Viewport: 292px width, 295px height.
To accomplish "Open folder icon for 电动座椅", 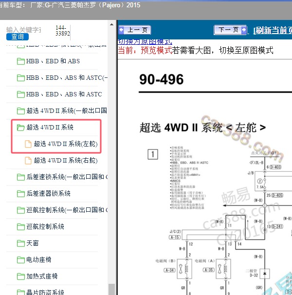I will click(21, 260).
